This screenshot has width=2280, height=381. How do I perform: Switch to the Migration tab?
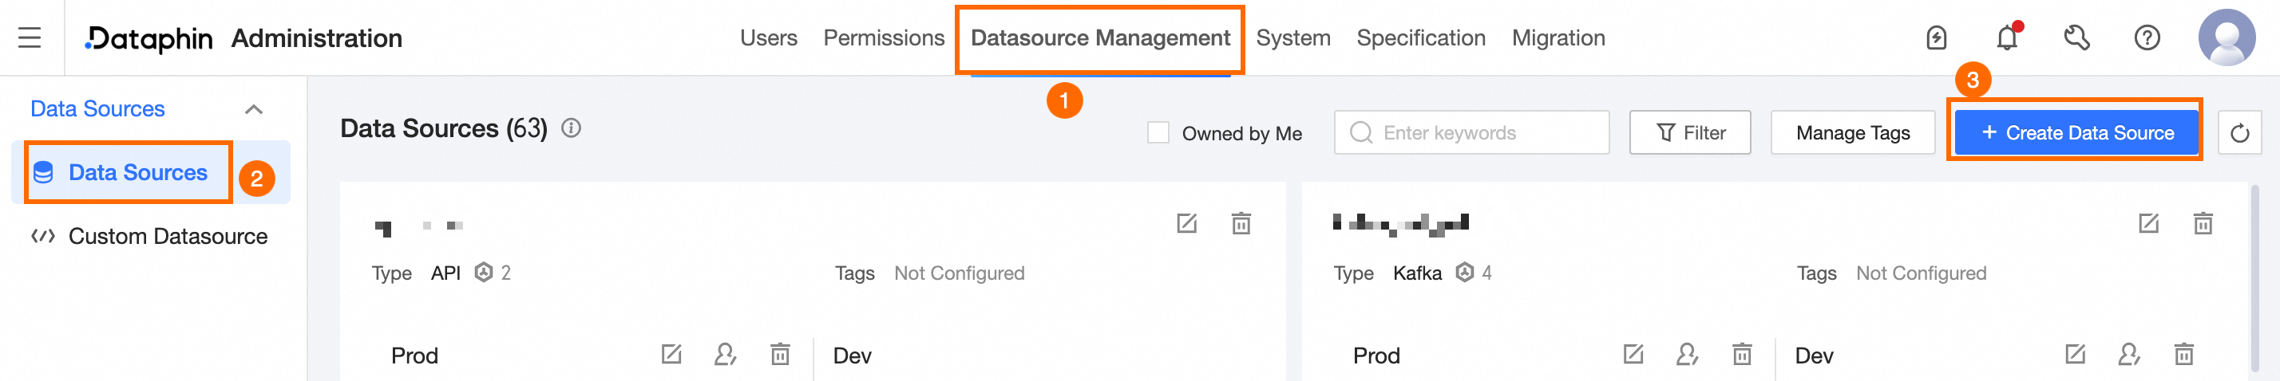pyautogui.click(x=1558, y=38)
